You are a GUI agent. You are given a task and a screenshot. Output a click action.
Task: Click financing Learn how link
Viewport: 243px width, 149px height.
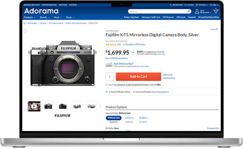pos(161,54)
